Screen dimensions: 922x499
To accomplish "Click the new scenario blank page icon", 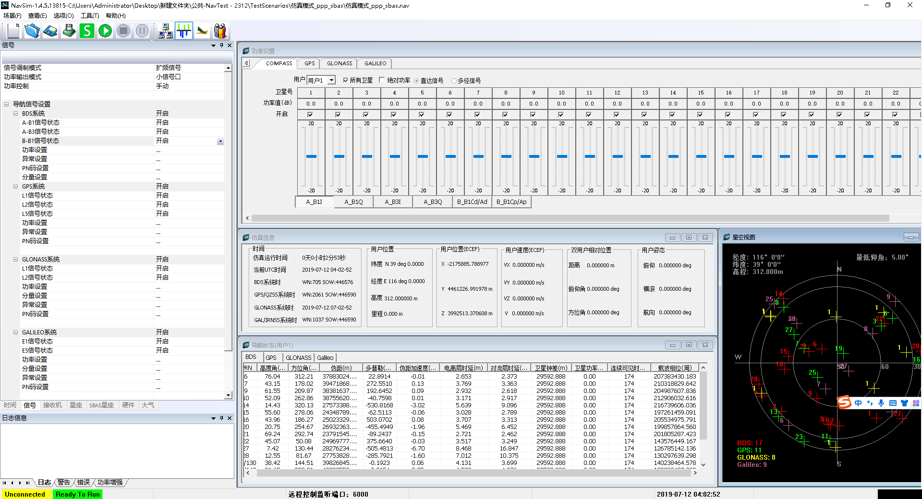I will click(13, 31).
